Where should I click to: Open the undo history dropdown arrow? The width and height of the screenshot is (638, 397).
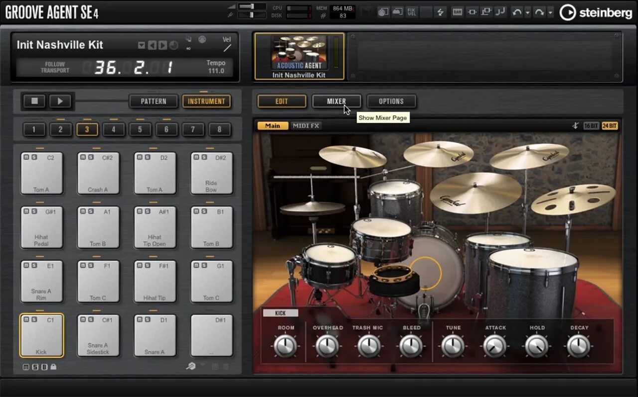[527, 12]
